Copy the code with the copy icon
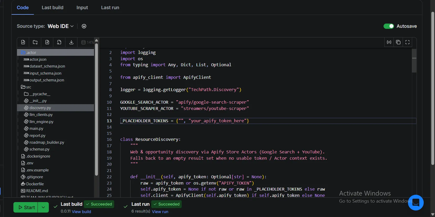Screen dimensions: 435x217 click(x=398, y=42)
